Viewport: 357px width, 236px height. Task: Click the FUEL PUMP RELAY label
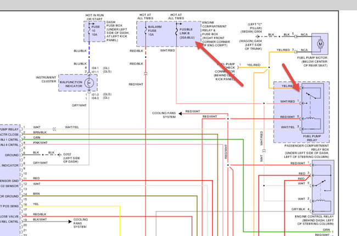click(312, 138)
